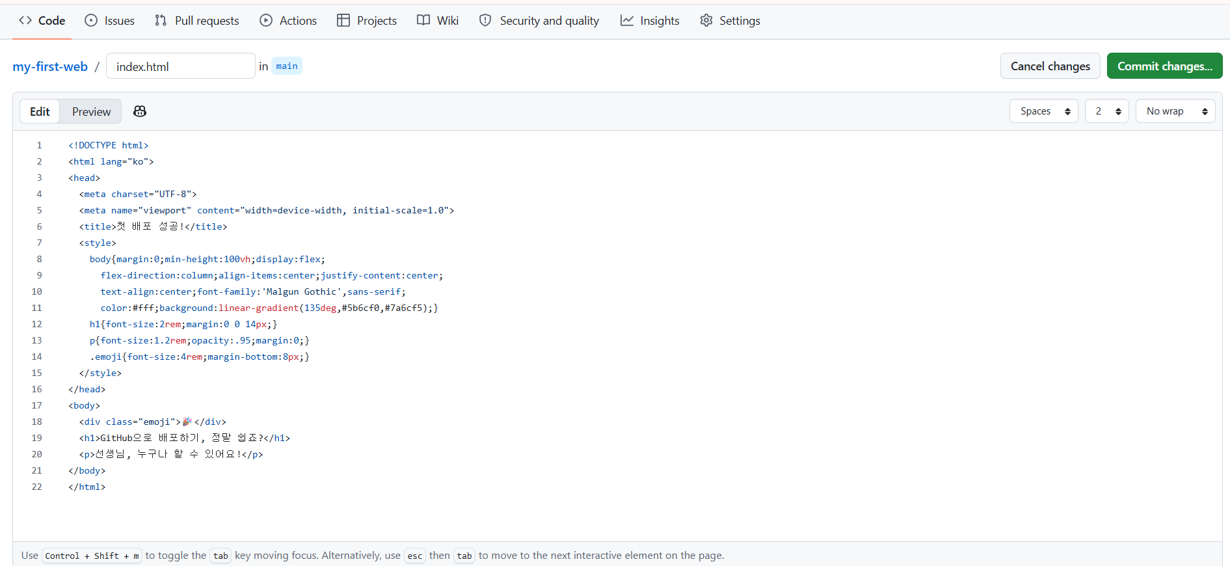Click the index.html filename field
This screenshot has height=566, width=1230.
point(181,66)
